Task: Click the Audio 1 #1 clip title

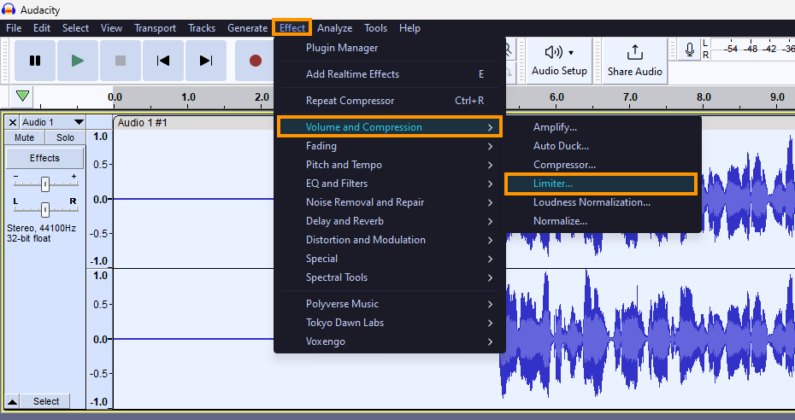Action: point(143,122)
